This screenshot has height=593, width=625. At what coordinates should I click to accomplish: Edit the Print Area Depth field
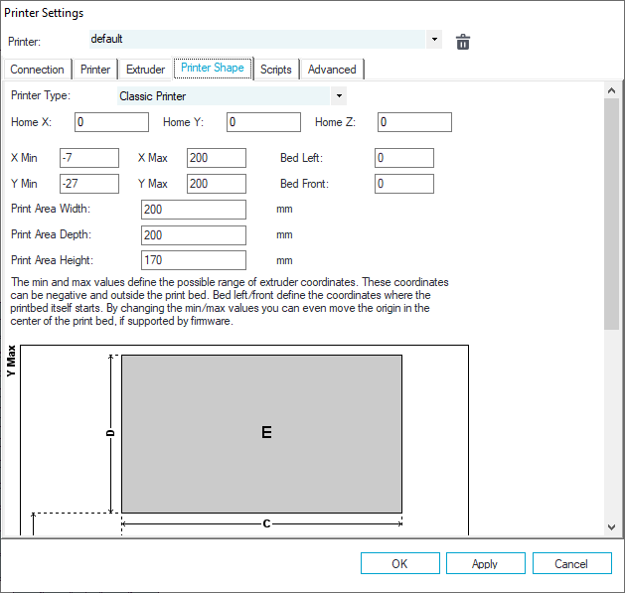(x=194, y=235)
